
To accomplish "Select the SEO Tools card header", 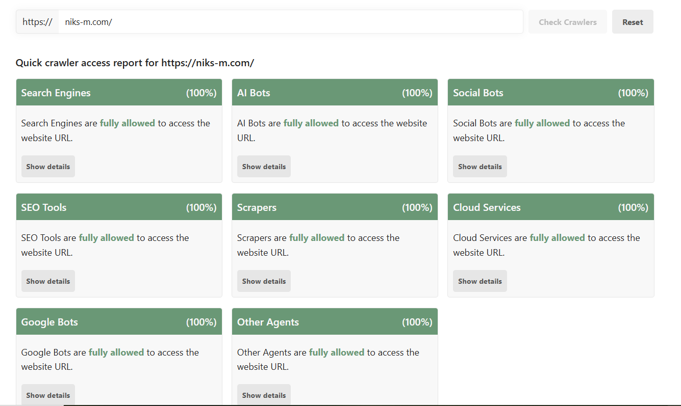I will click(x=119, y=207).
